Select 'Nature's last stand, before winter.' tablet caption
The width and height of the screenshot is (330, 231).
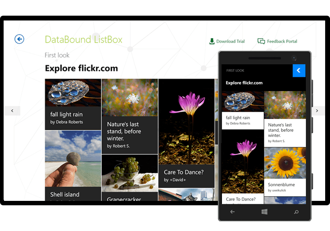pos(124,131)
